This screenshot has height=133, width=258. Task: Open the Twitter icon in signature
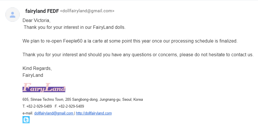coord(26,120)
